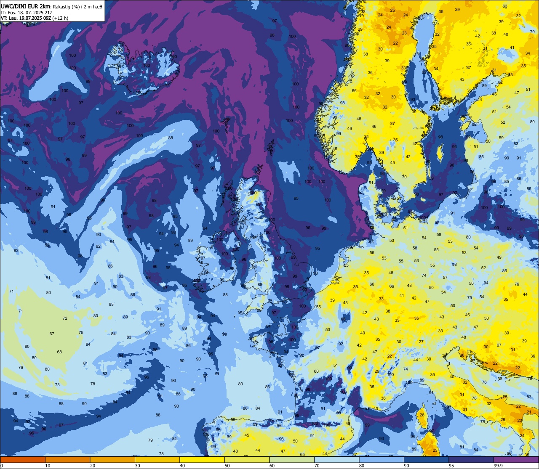Click the 90 tick label on the color scale
Image resolution: width=539 pixels, height=469 pixels.
(407, 466)
